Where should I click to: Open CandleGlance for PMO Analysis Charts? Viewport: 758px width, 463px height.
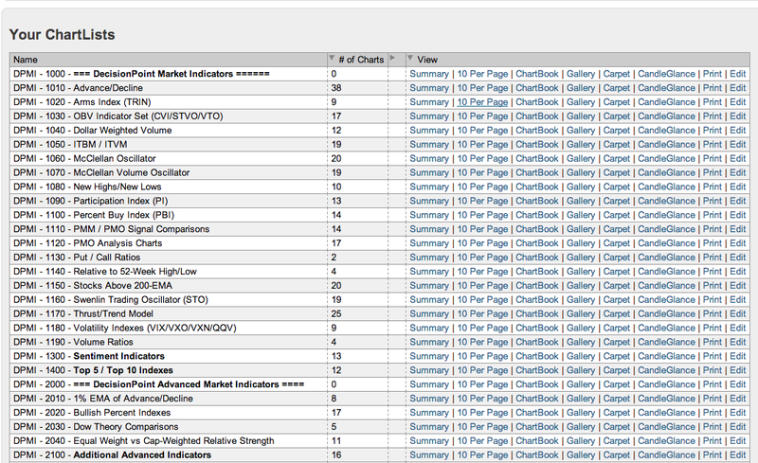[x=666, y=243]
